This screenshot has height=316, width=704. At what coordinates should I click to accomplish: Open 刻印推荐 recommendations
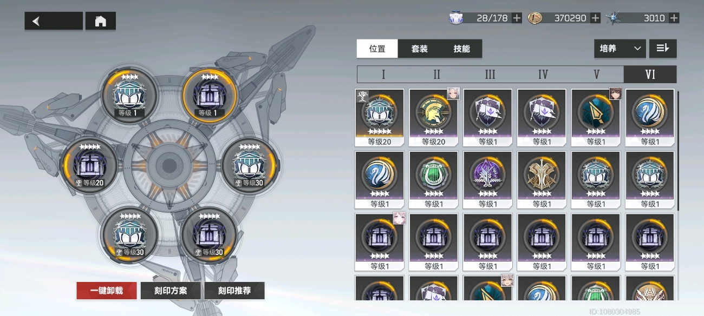point(234,291)
